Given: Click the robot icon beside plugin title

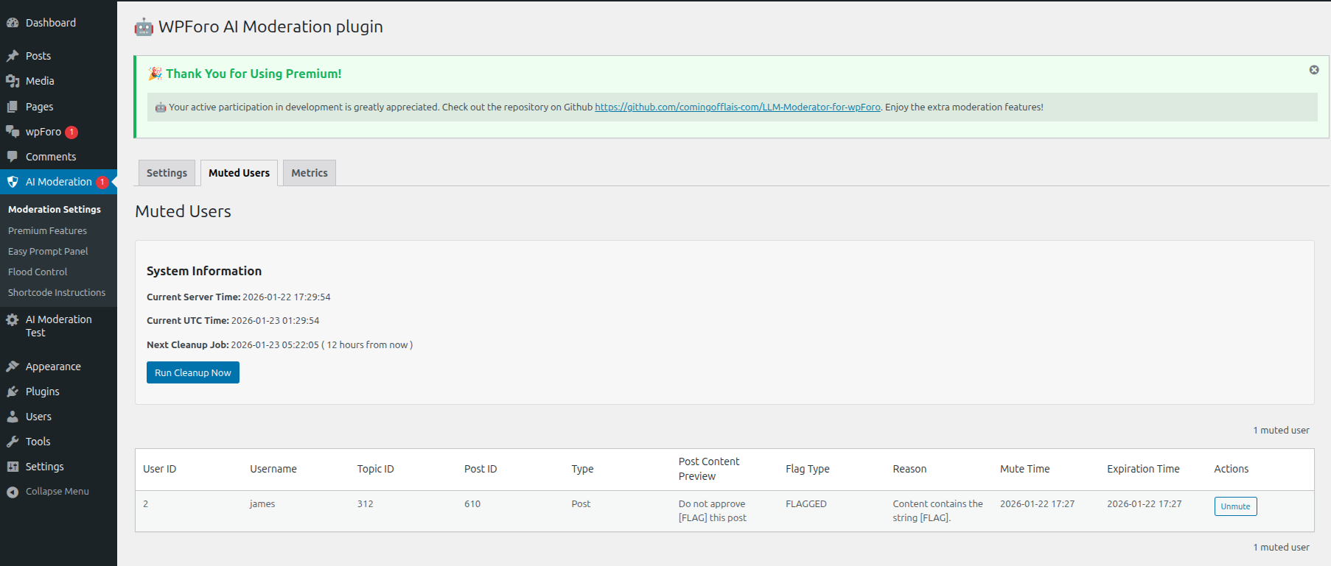Looking at the screenshot, I should pyautogui.click(x=144, y=27).
